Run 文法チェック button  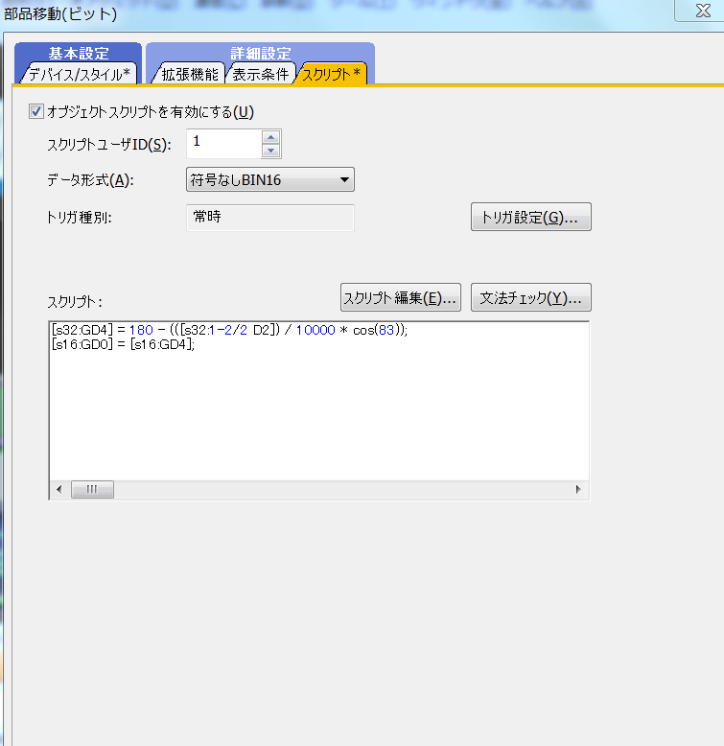coord(531,297)
